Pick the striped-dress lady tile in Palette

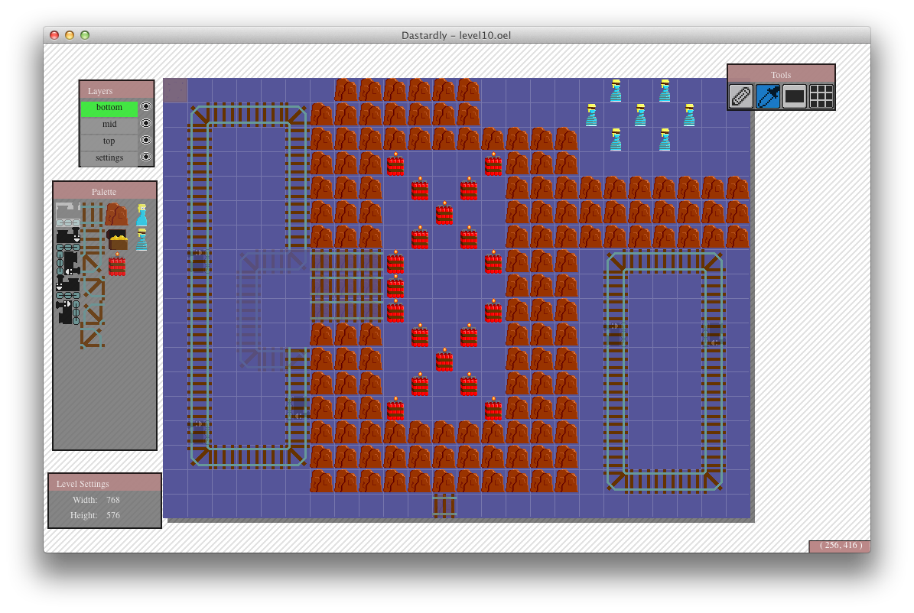click(141, 239)
